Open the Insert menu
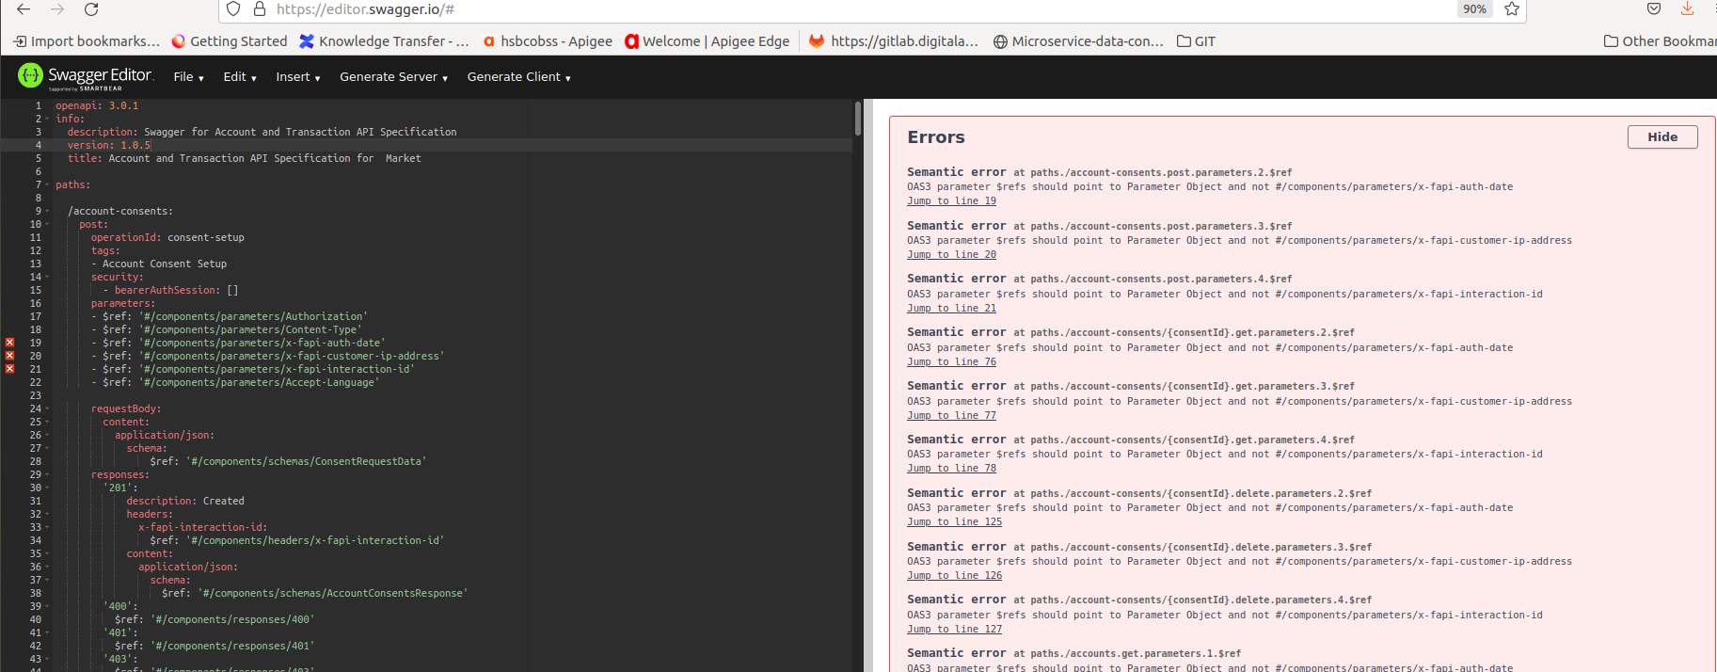1717x672 pixels. coord(298,77)
